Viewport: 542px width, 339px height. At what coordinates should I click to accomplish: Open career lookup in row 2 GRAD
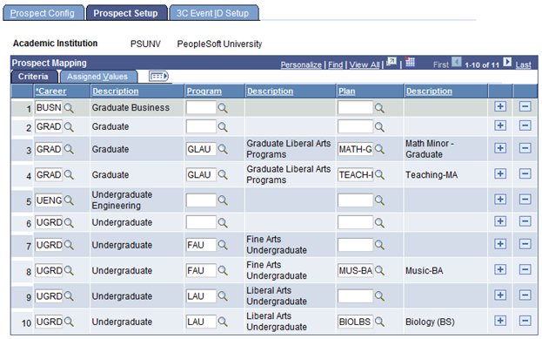(x=69, y=127)
